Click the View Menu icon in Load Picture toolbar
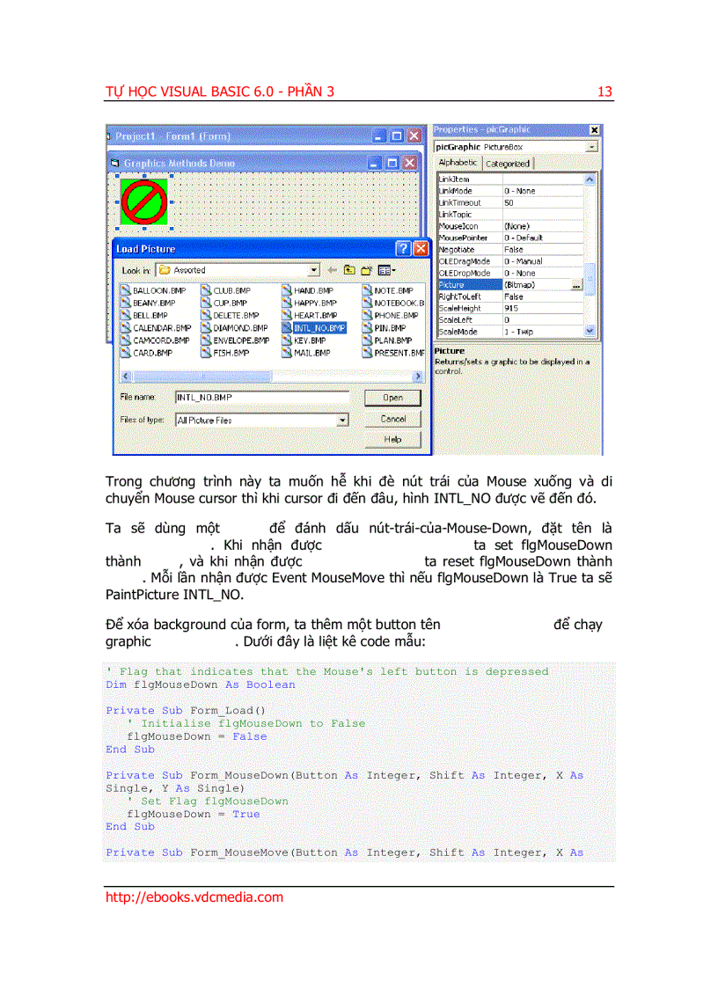Viewport: 718px width, 988px height. 385,270
